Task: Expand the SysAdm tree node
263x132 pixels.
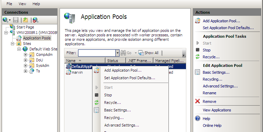Action: (x=25, y=66)
